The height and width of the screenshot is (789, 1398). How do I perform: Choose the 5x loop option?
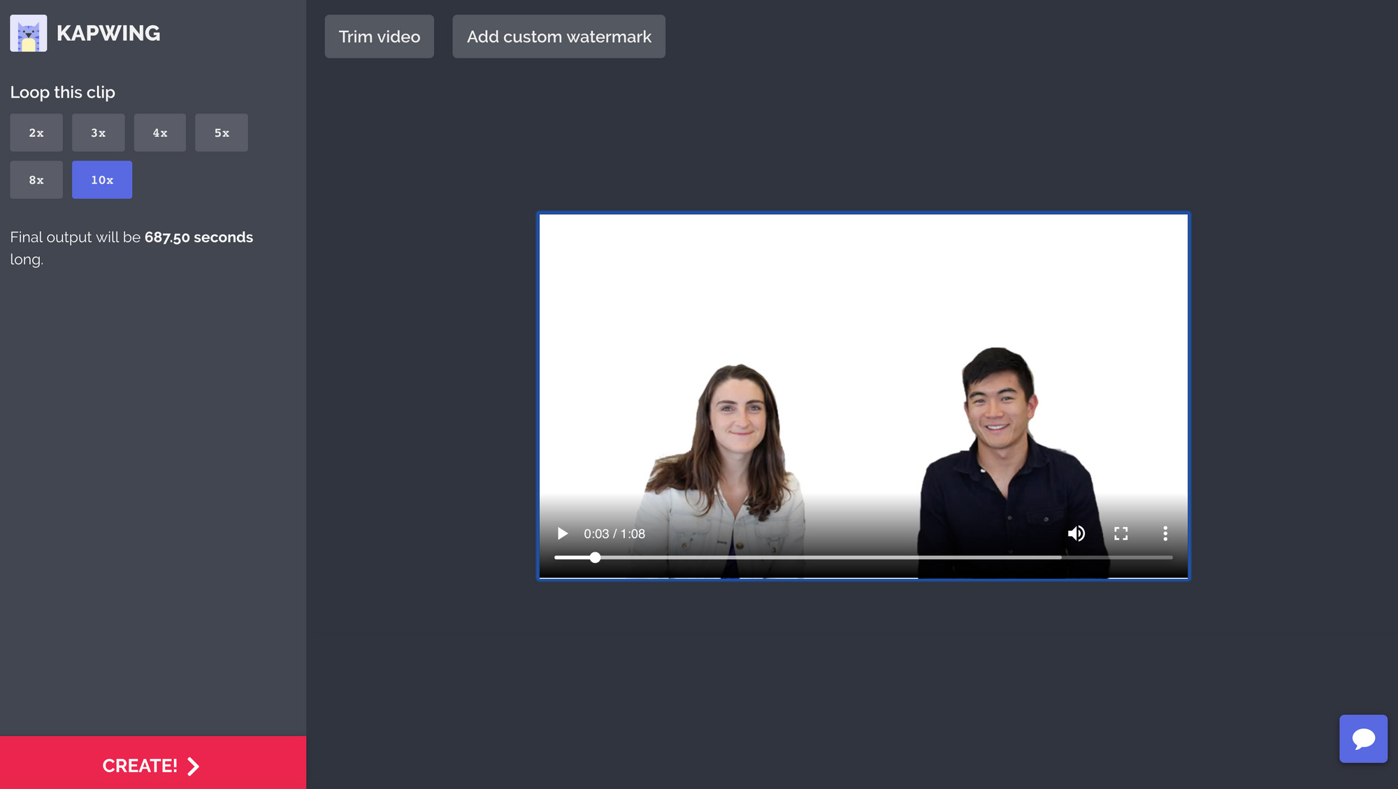pos(222,133)
